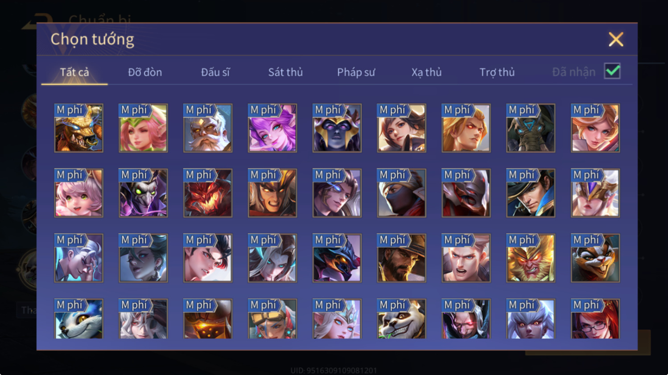Viewport: 668px width, 375px height.
Task: Show the Sát thủ hero list
Action: [285, 72]
